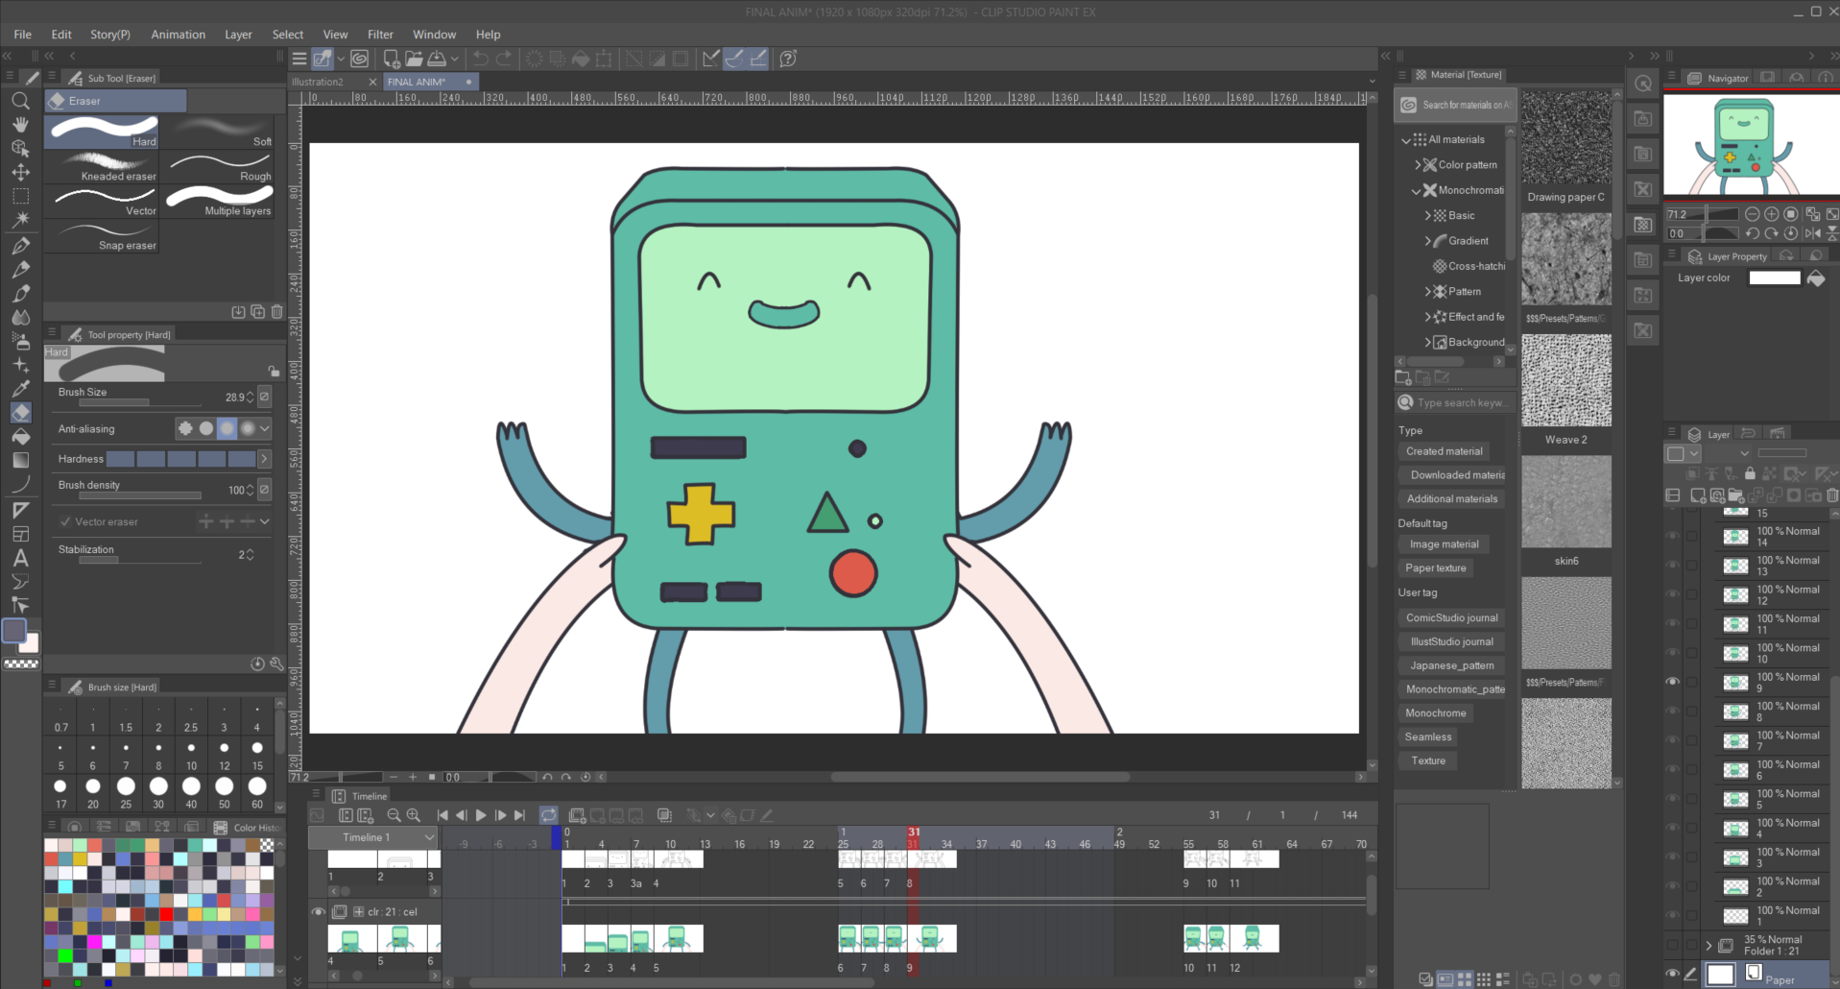Flip canvas horizontally in Navigator
The width and height of the screenshot is (1840, 989).
pos(1813,233)
